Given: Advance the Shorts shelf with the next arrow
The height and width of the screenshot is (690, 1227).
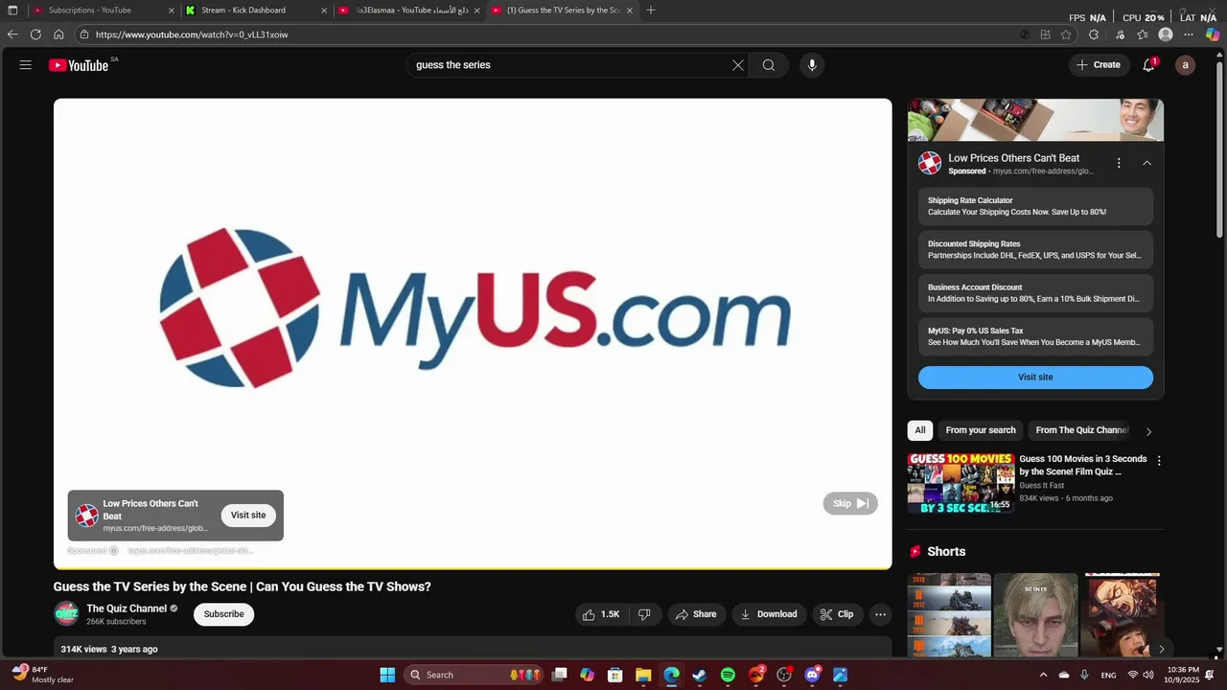Looking at the screenshot, I should point(1161,649).
